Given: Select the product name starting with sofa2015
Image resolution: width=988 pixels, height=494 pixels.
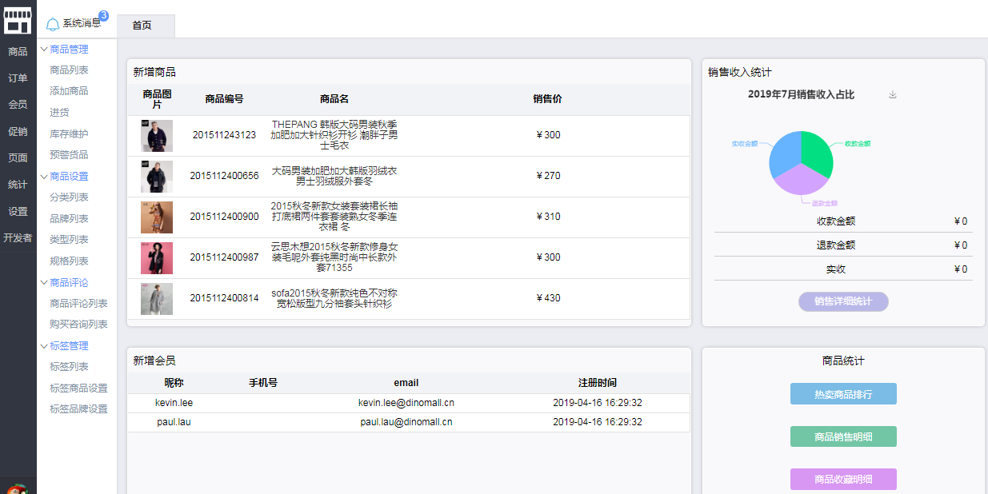Looking at the screenshot, I should [x=334, y=298].
